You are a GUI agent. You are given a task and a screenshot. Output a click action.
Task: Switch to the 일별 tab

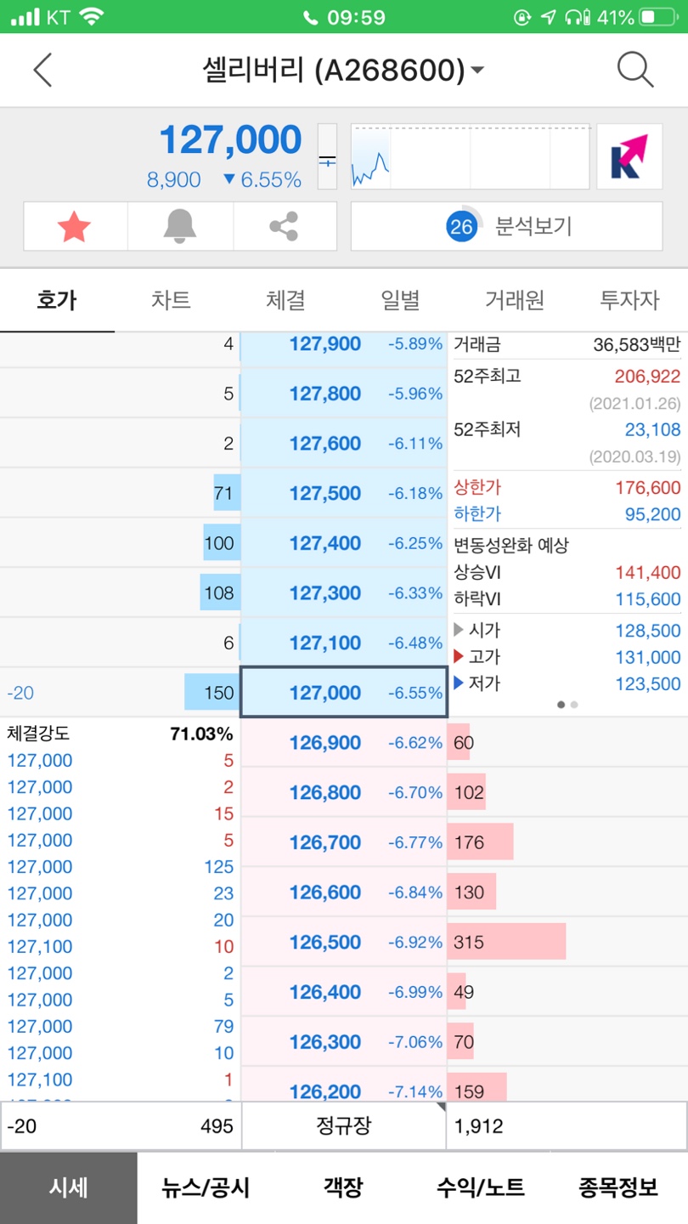pyautogui.click(x=400, y=300)
